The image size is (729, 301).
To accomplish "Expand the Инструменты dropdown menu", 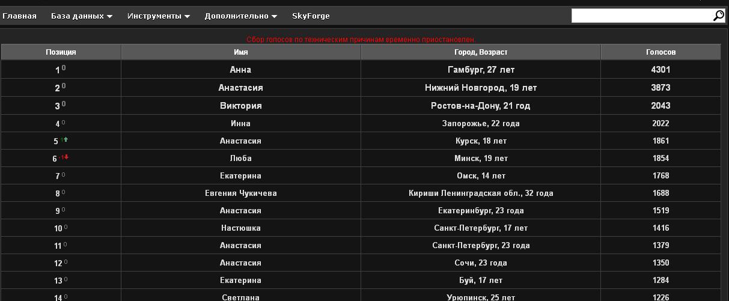I will click(x=159, y=16).
